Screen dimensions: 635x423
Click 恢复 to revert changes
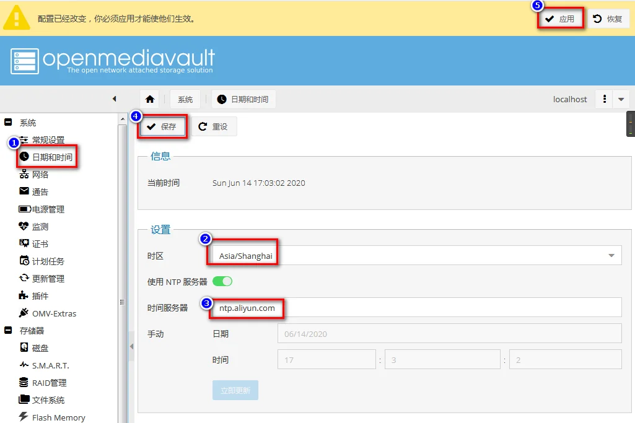[x=608, y=19]
